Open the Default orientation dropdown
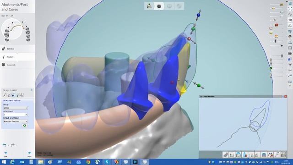This screenshot has width=293, height=165. pos(15,121)
